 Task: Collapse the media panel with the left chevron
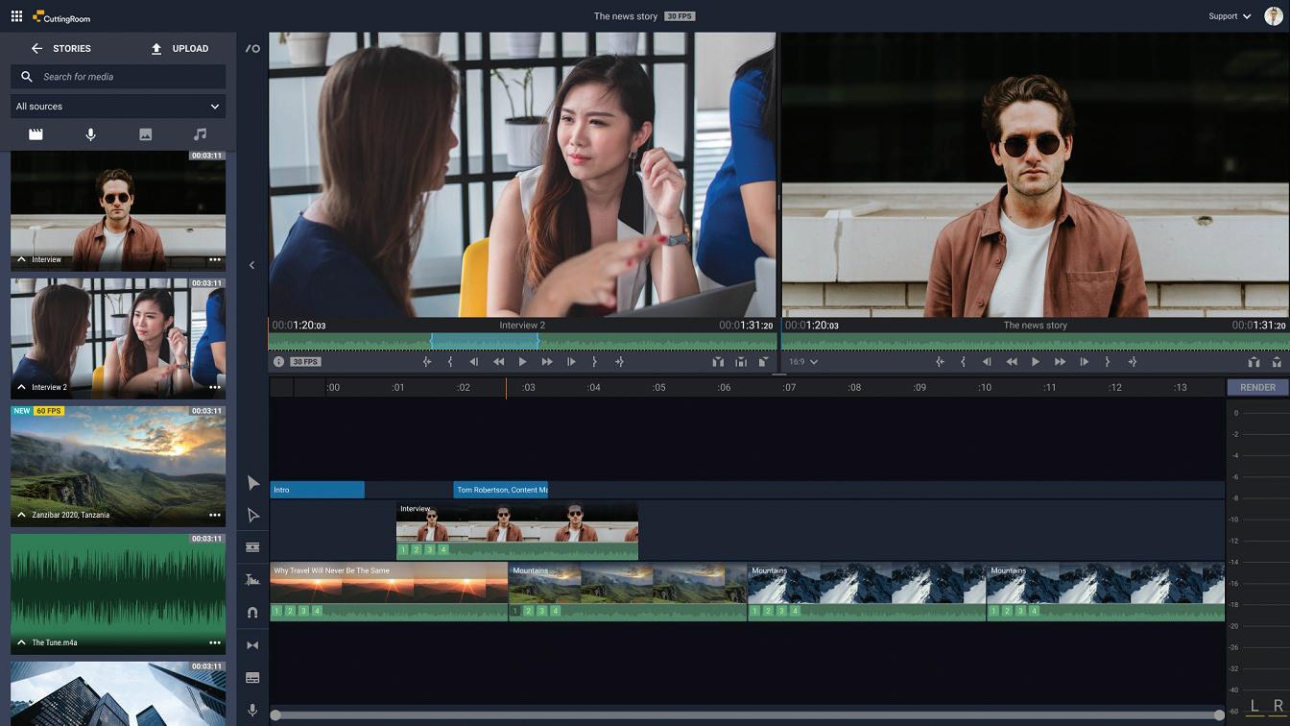252,265
